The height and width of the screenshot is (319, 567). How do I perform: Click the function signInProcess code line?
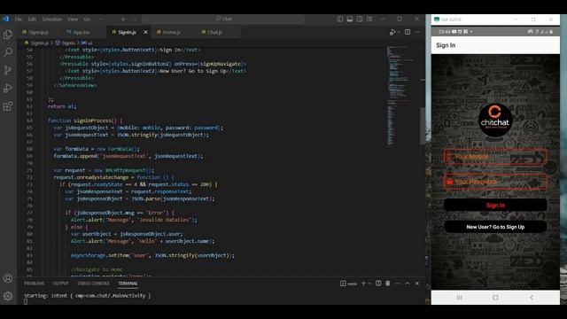pos(85,121)
